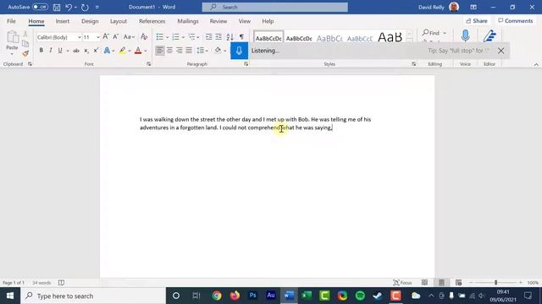
Task: Launch Spotify from the taskbar
Action: point(360,296)
